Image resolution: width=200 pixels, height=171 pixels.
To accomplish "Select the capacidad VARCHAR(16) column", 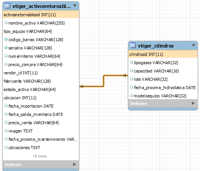I will coord(163,71).
